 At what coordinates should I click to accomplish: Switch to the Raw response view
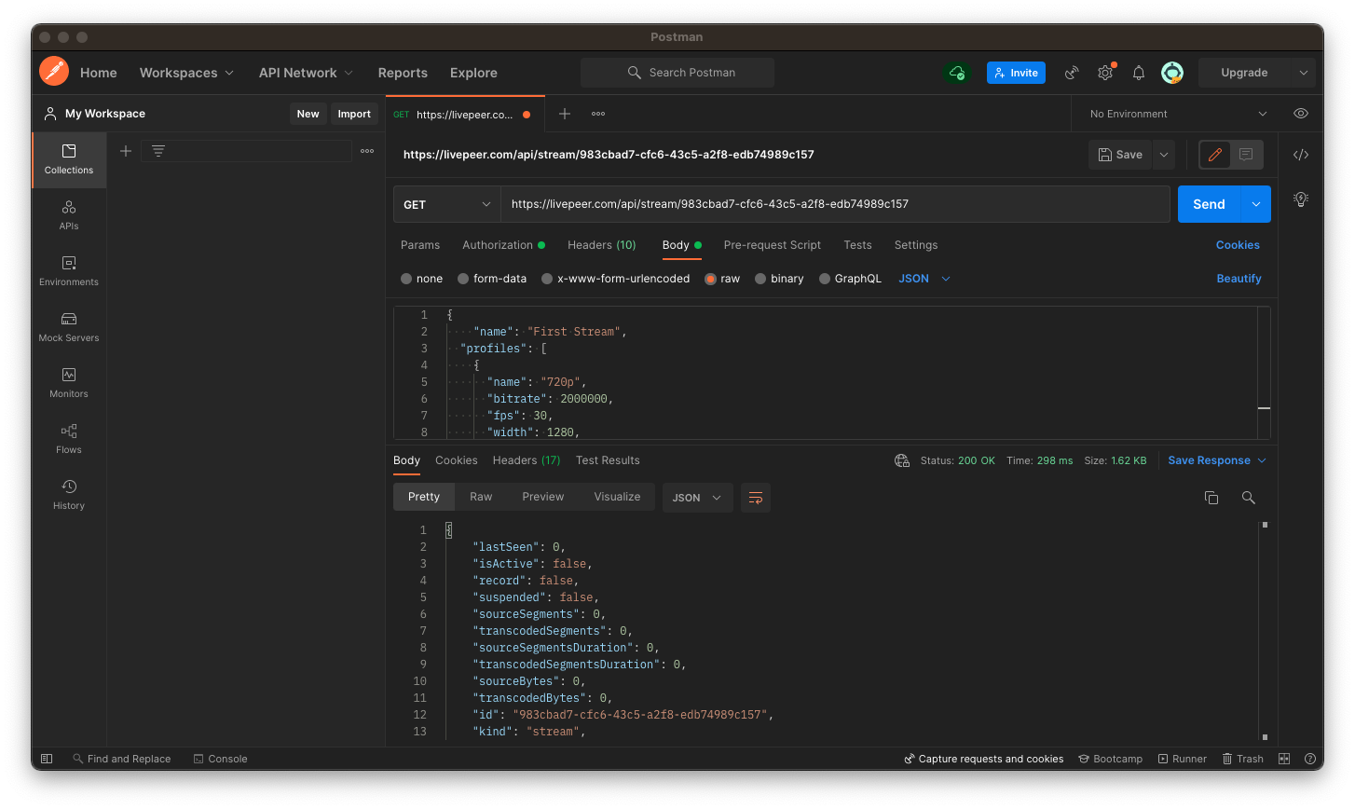tap(481, 497)
